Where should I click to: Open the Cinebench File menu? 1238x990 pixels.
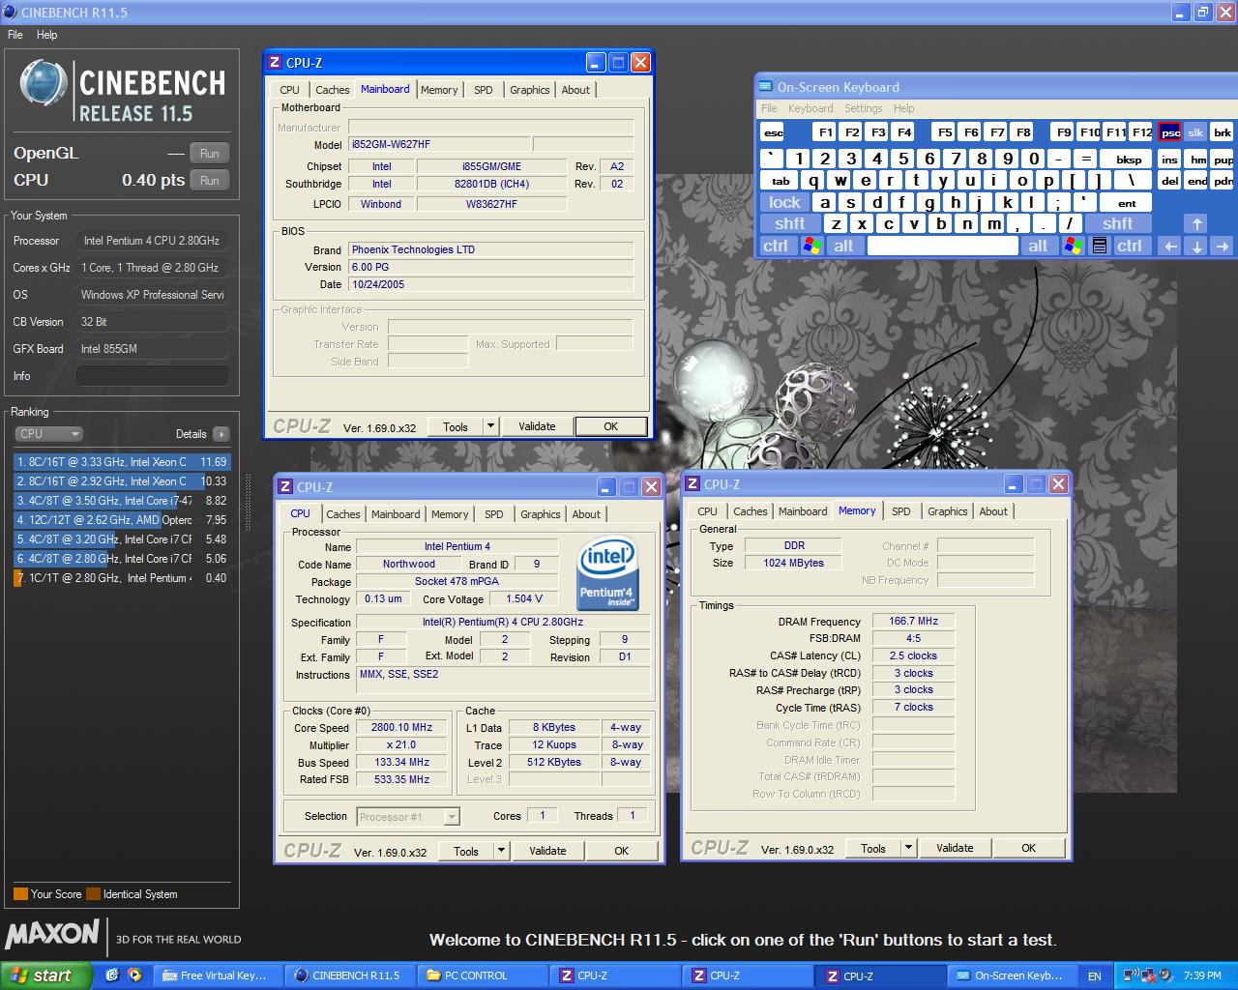point(15,35)
